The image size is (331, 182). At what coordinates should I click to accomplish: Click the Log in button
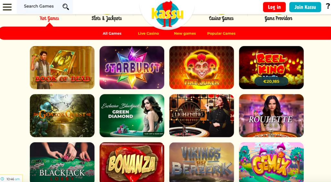274,7
